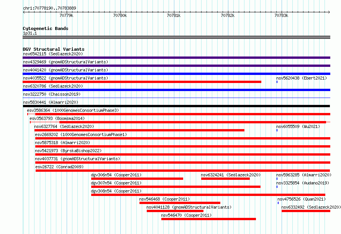Click the 70780k ruler tick label
The width and height of the screenshot is (341, 234).
[x=120, y=15]
